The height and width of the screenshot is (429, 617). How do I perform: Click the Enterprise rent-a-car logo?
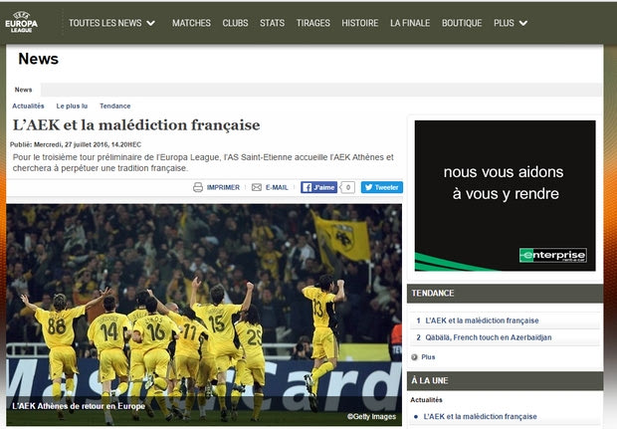553,255
